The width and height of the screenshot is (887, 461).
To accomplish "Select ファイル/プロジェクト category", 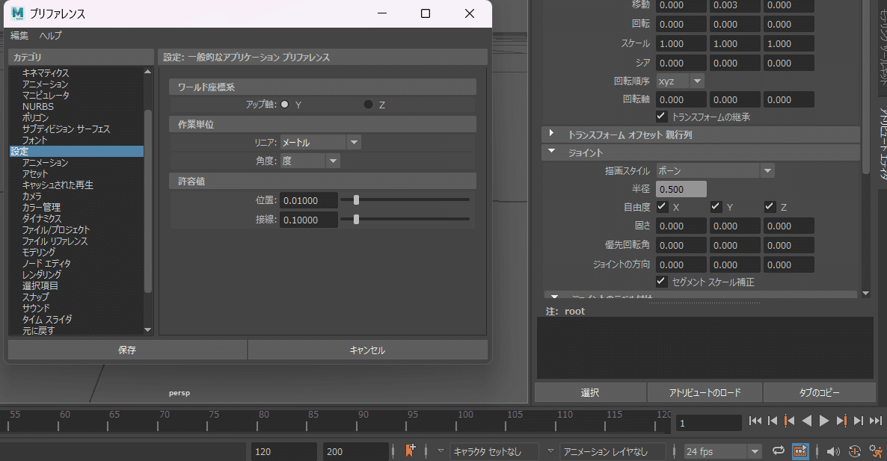I will tap(55, 230).
